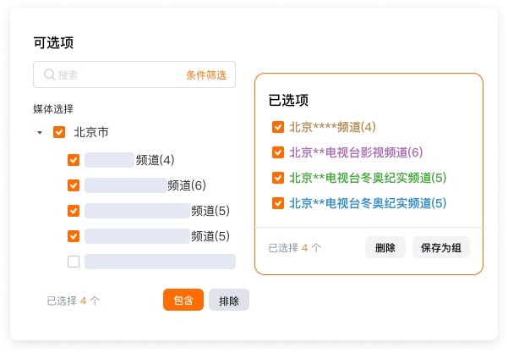Open the 条件筛选 filter link
Image resolution: width=508 pixels, height=353 pixels.
206,74
